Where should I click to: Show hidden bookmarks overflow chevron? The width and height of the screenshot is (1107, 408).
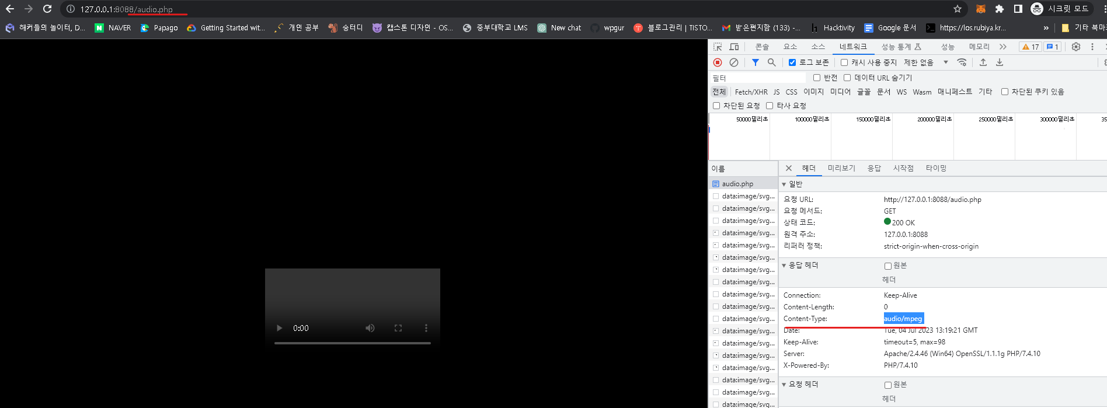[1046, 27]
